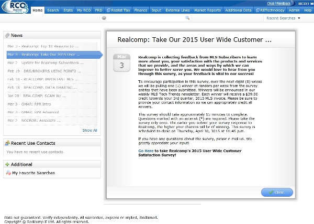Open My Favorite Searches

point(33,173)
